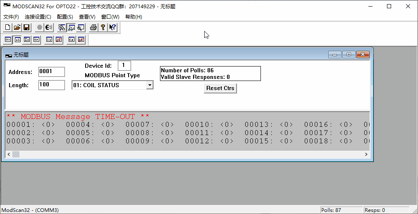Image resolution: width=418 pixels, height=214 pixels.
Task: Click the Save floppy disk icon
Action: (x=26, y=28)
